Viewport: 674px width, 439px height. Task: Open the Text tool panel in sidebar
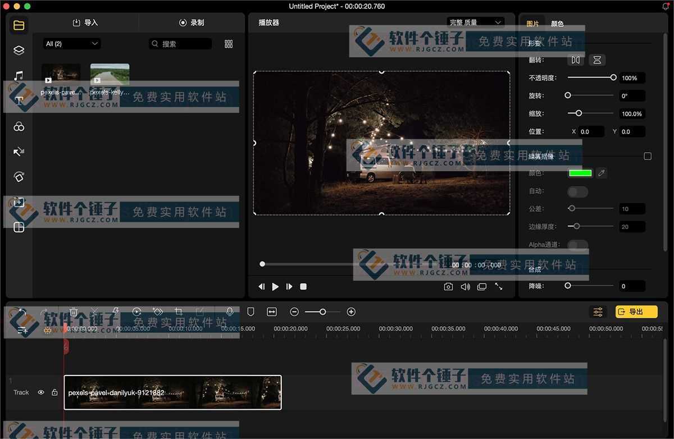coord(19,100)
